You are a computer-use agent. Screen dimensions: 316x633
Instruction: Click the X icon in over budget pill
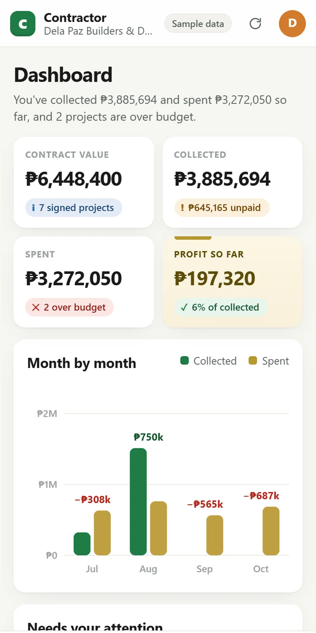[36, 308]
